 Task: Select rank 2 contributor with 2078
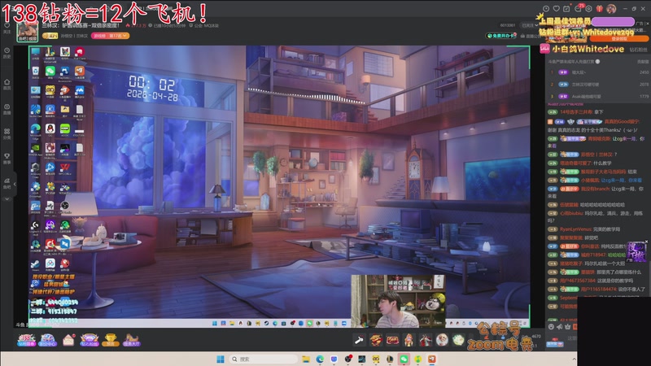[598, 85]
